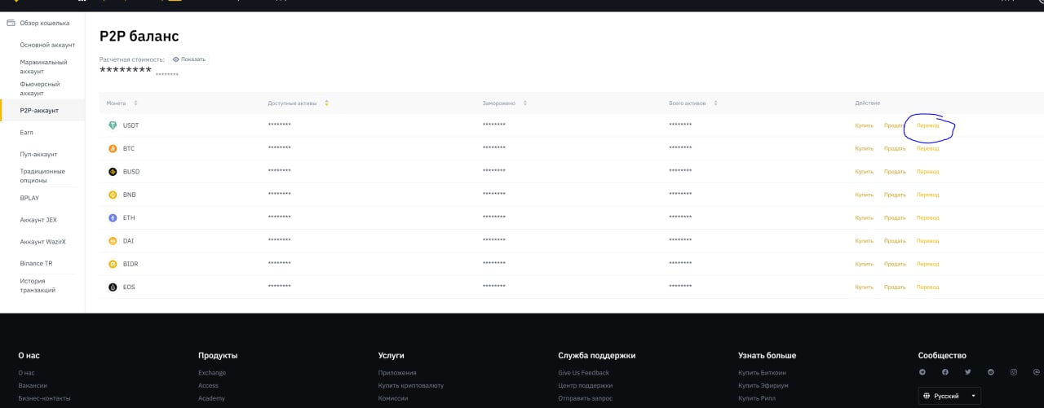Screen dimensions: 1044x408
Task: Open the Комиссии footer link
Action: click(x=393, y=398)
